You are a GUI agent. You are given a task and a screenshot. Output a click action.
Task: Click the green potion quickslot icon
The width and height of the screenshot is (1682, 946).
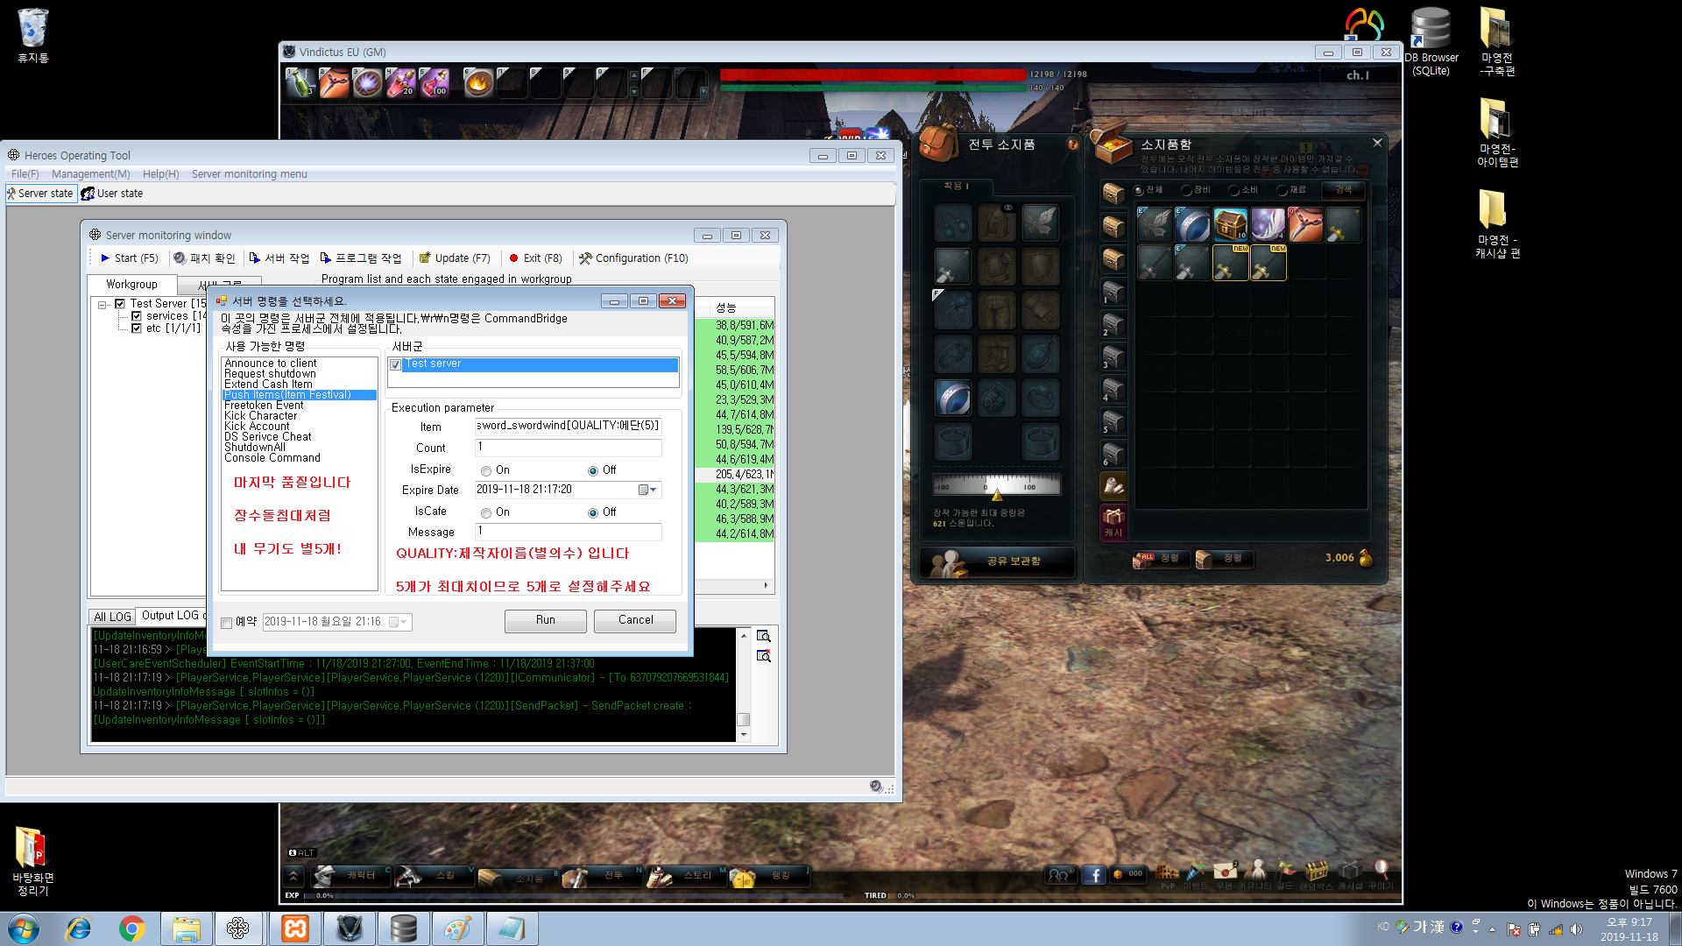[300, 83]
